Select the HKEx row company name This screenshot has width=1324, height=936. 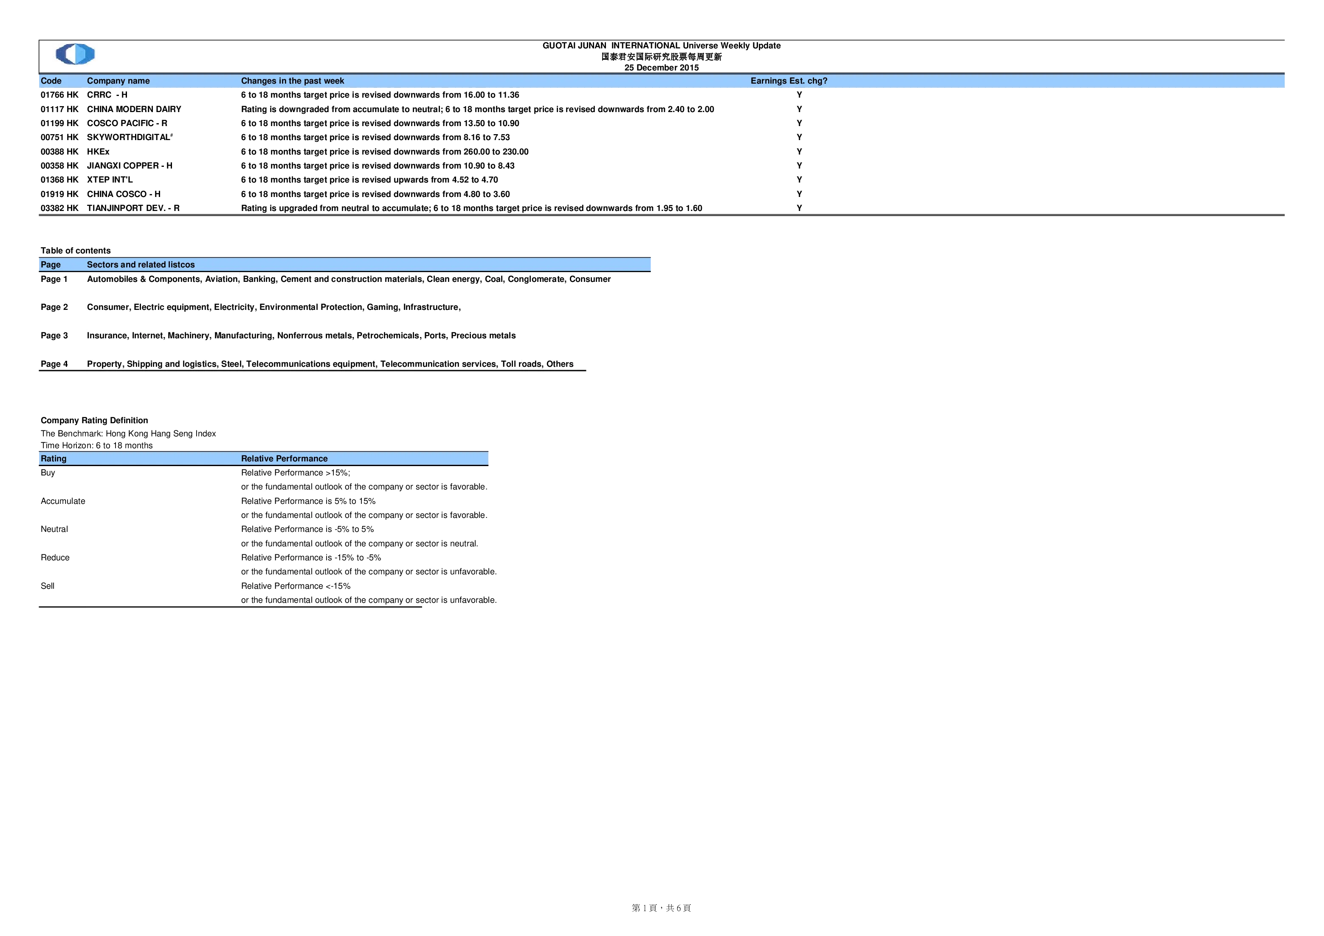98,152
